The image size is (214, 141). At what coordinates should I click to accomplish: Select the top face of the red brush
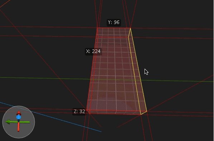113,33
